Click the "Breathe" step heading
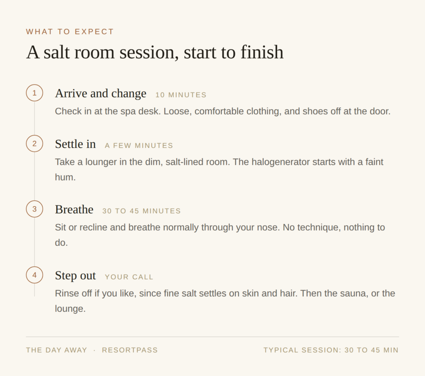The image size is (425, 376). tap(74, 209)
